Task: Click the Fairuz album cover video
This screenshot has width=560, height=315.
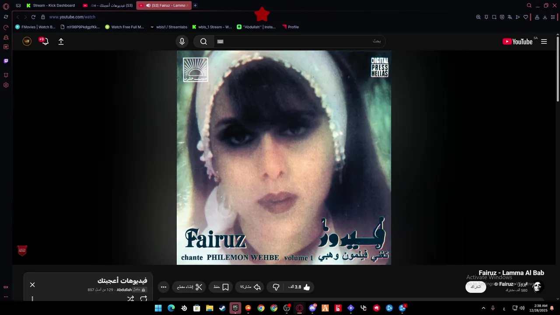Action: click(x=284, y=157)
